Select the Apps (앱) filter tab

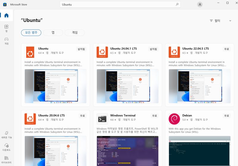pyautogui.click(x=53, y=33)
